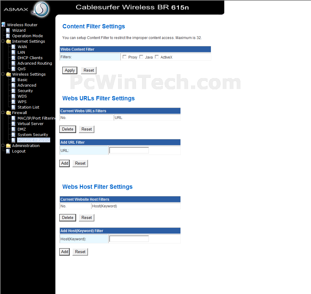Click the page icon beside DHCP Clients

[x=13, y=58]
